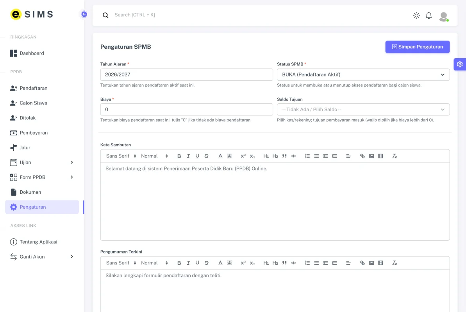Open the floating settings gear panel
This screenshot has width=466, height=312.
coord(460,64)
